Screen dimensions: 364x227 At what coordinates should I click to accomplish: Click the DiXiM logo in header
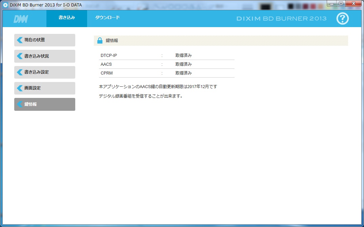(21, 19)
